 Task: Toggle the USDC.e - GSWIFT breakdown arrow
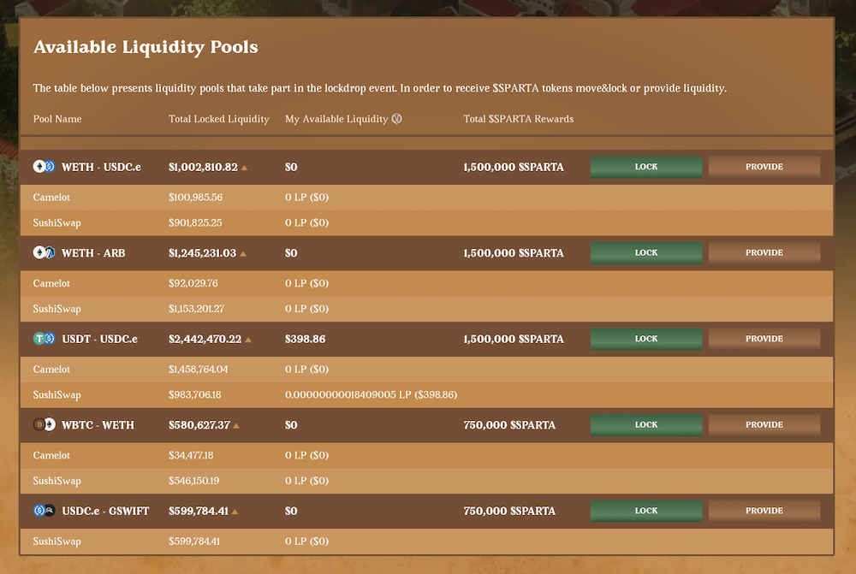click(235, 512)
